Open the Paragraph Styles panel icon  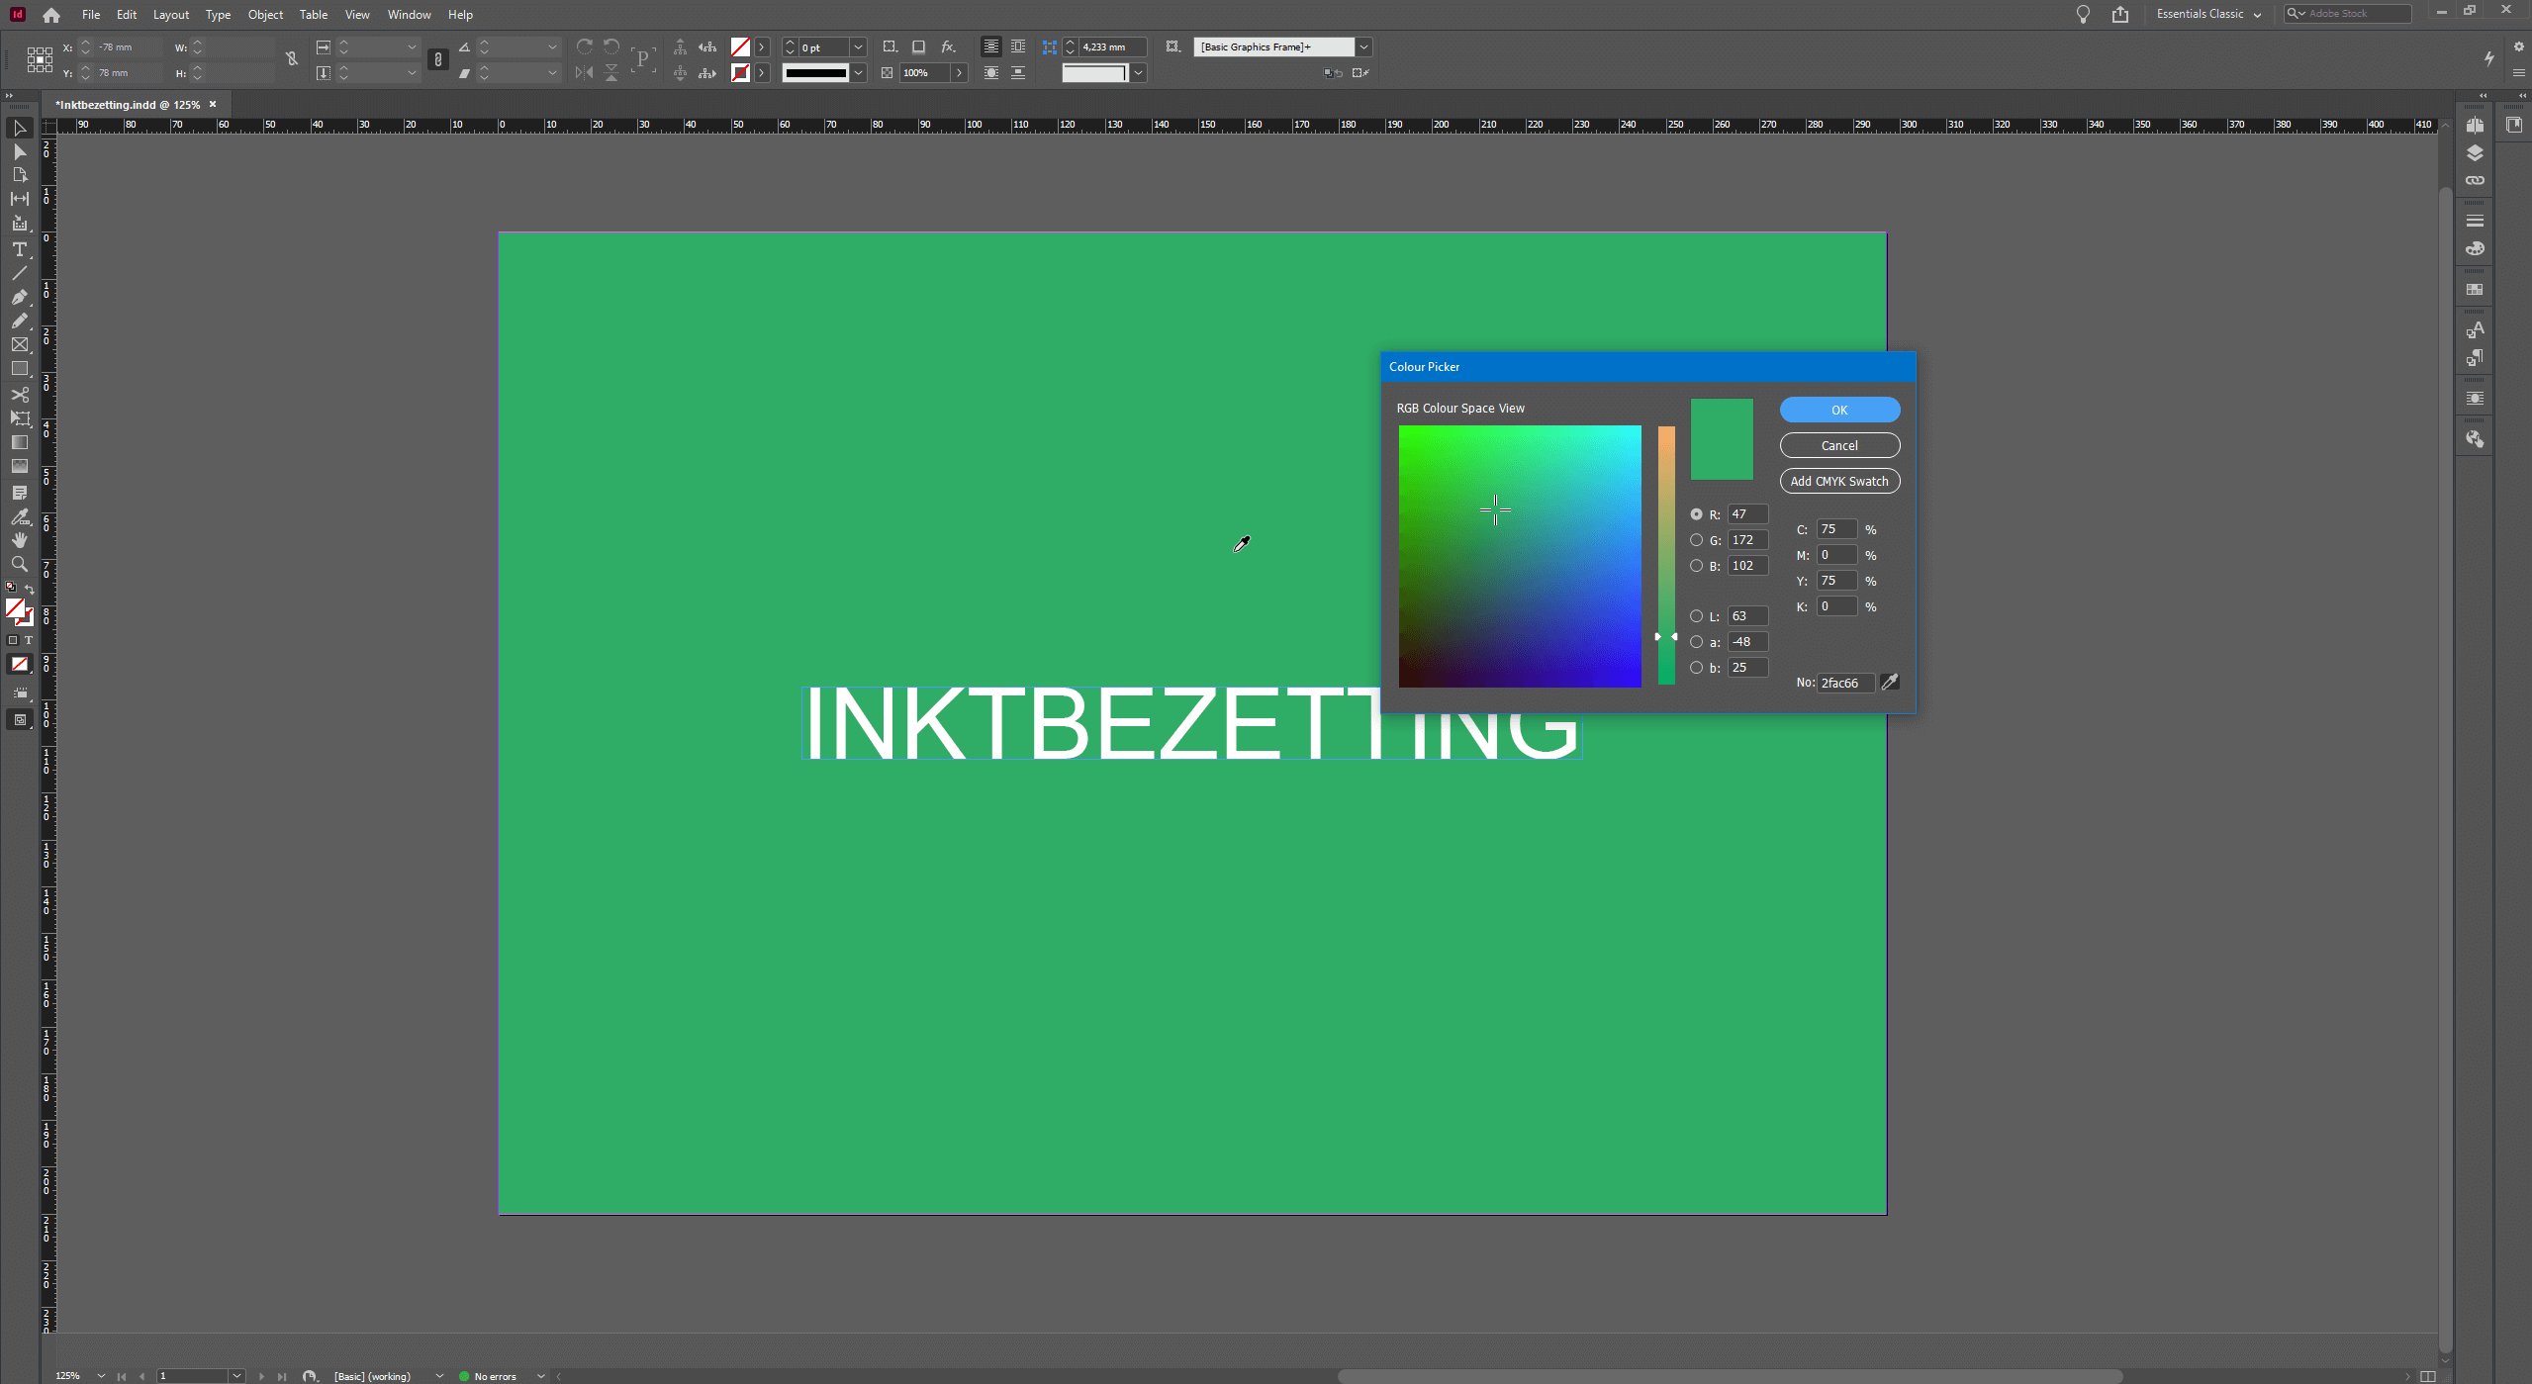[2475, 358]
